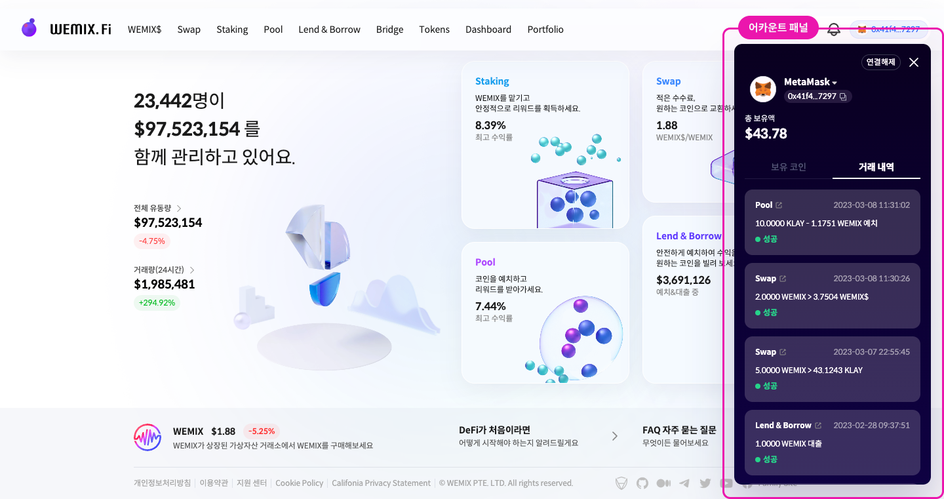944x499 pixels.
Task: Open the Lend & Borrow transaction external link icon
Action: pos(817,426)
